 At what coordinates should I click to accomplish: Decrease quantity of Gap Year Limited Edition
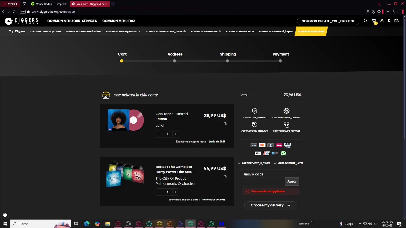[x=159, y=134]
